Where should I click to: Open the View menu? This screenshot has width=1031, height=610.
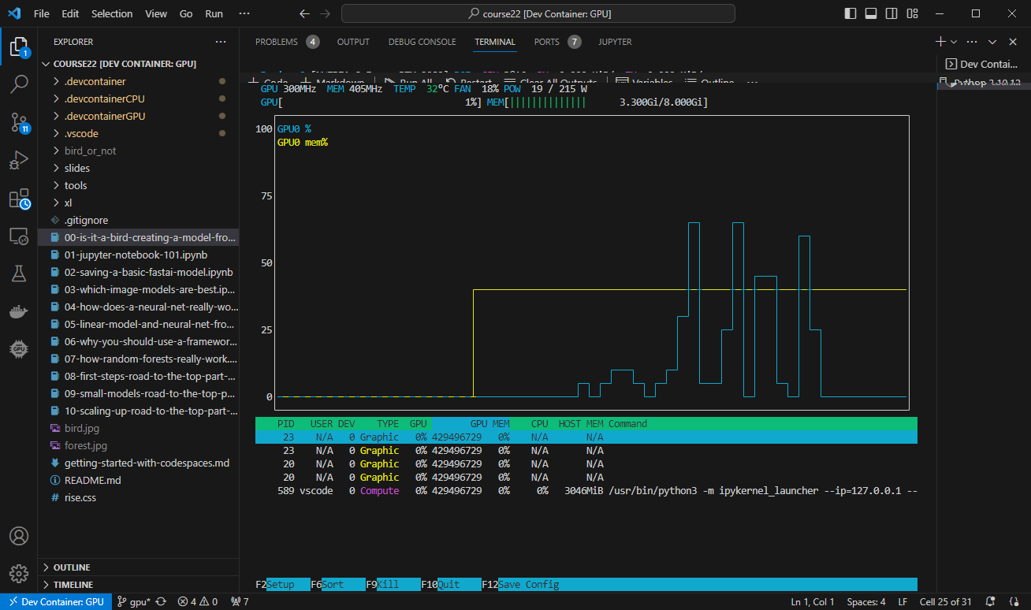point(156,13)
